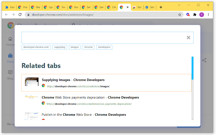Switch to the 'Mar' tab

pyautogui.click(x=36, y=7)
